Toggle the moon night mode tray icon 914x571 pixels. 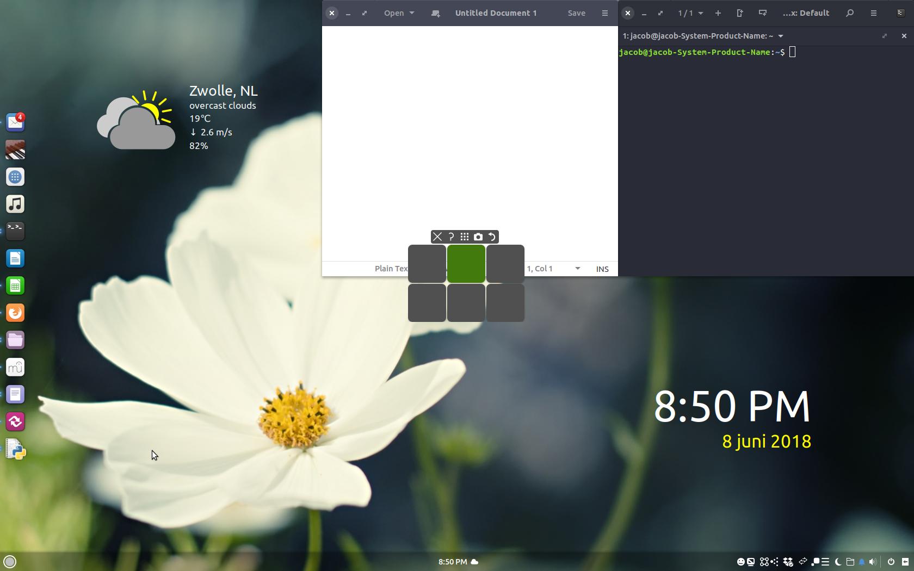[x=838, y=562]
